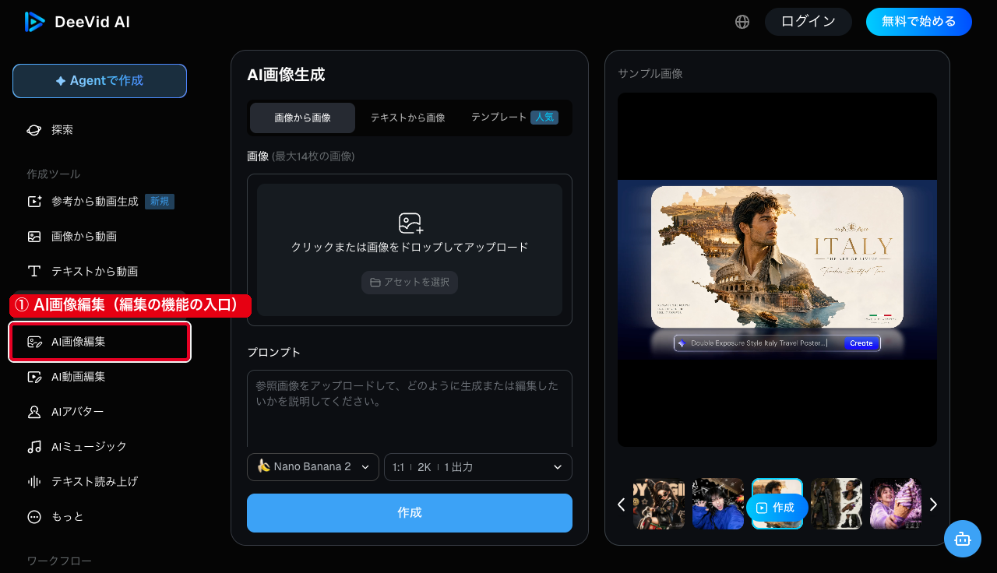Go to next sample thumbnails

[x=933, y=504]
